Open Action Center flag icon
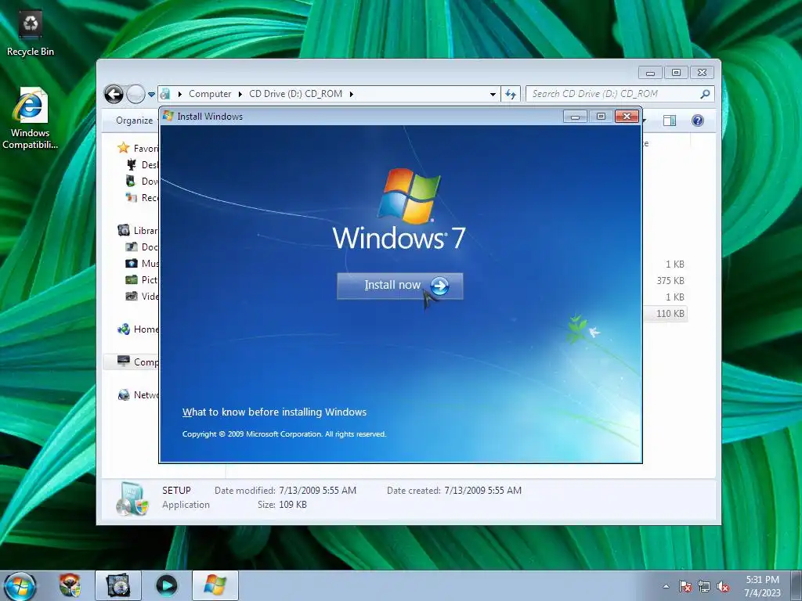The width and height of the screenshot is (802, 601). (x=685, y=586)
